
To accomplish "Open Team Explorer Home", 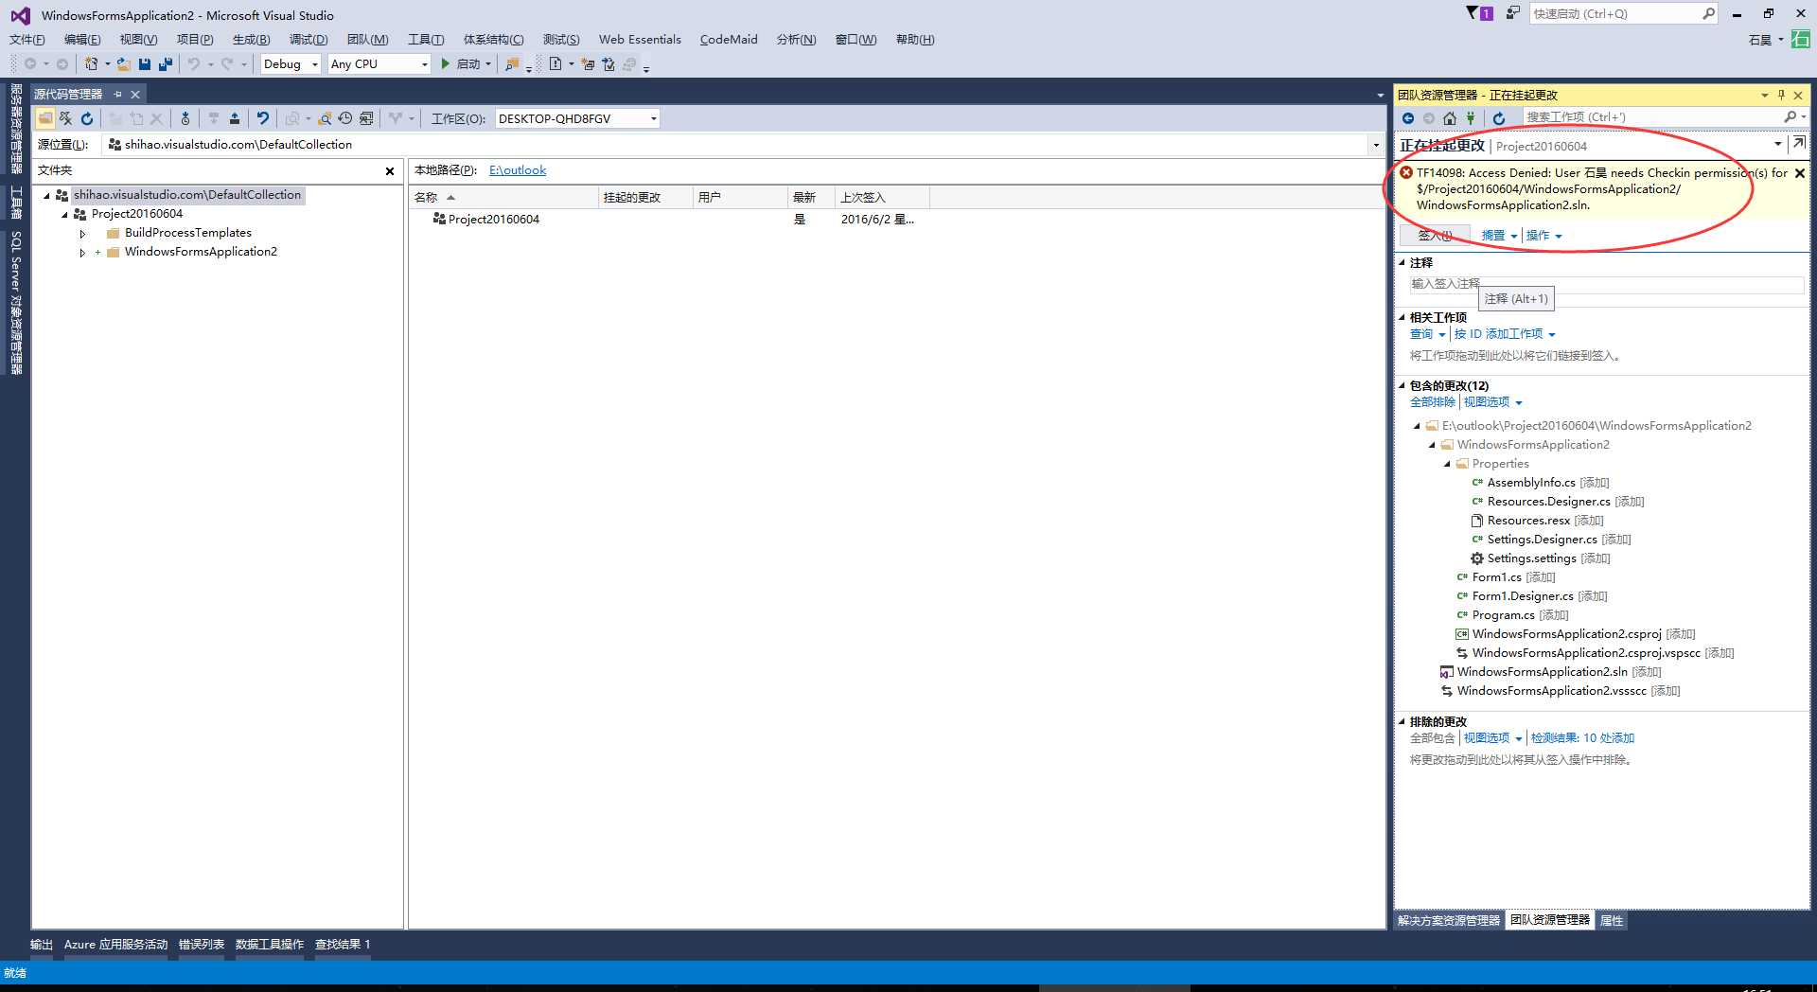I will pyautogui.click(x=1450, y=117).
